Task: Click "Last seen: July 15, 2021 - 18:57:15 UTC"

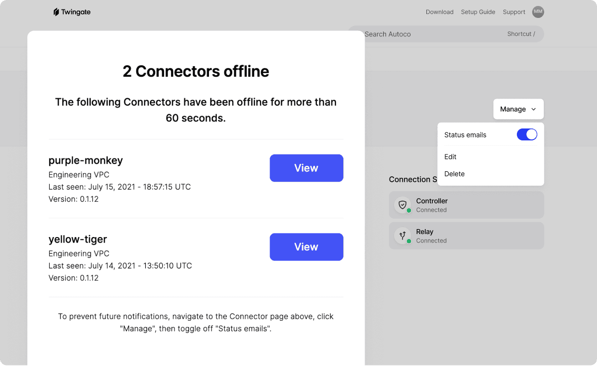Action: tap(119, 187)
